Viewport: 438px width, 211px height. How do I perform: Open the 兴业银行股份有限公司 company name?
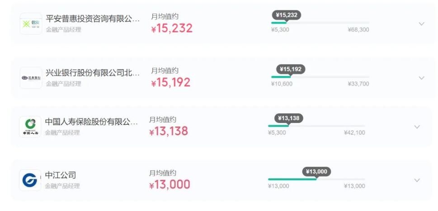pos(93,73)
